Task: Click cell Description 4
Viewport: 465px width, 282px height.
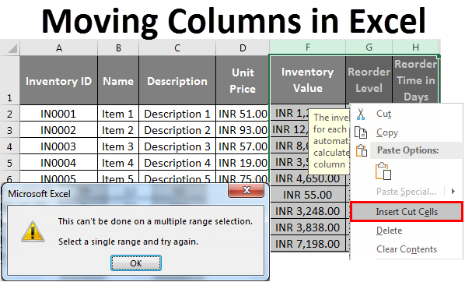Action: (177, 162)
